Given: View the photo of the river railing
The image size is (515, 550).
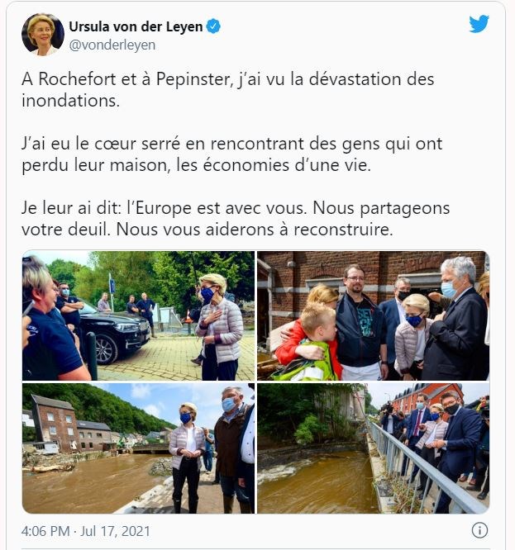Looking at the screenshot, I should click(x=373, y=448).
